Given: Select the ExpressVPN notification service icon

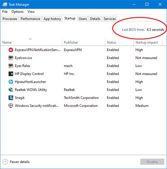Looking at the screenshot, I should (11, 50).
